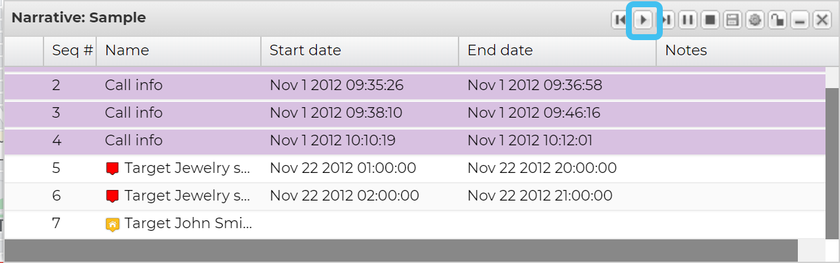
Task: Click the vertical scrollbar of narrative list
Action: click(832, 158)
